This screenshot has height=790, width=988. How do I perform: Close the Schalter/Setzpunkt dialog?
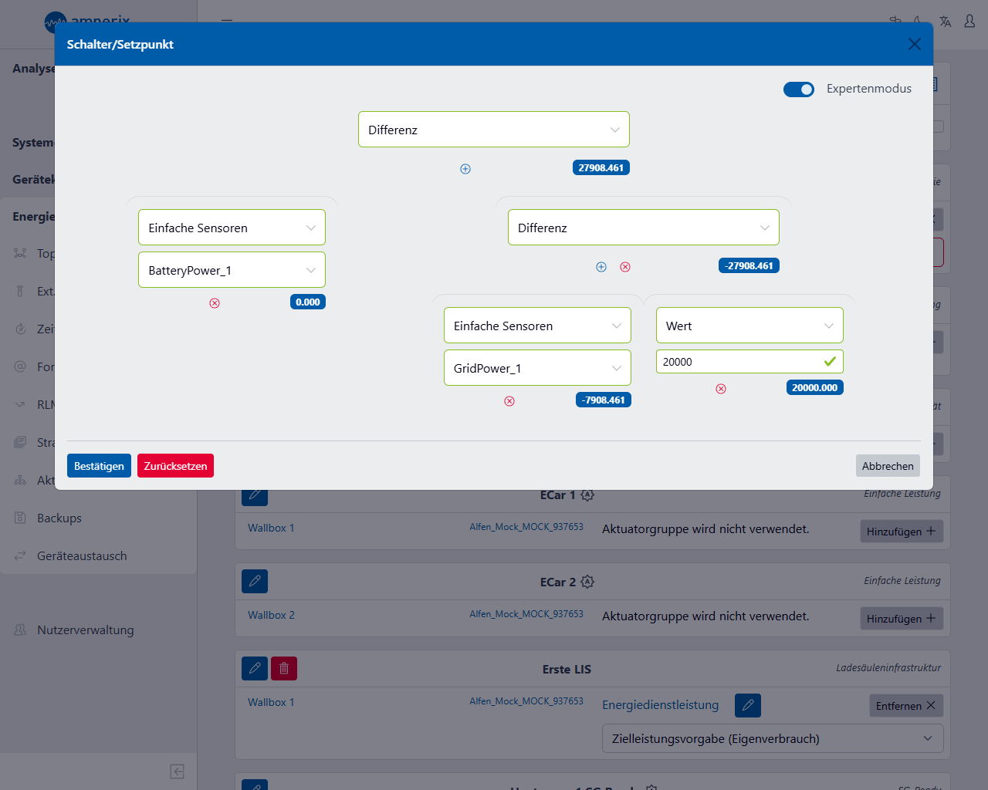point(915,44)
